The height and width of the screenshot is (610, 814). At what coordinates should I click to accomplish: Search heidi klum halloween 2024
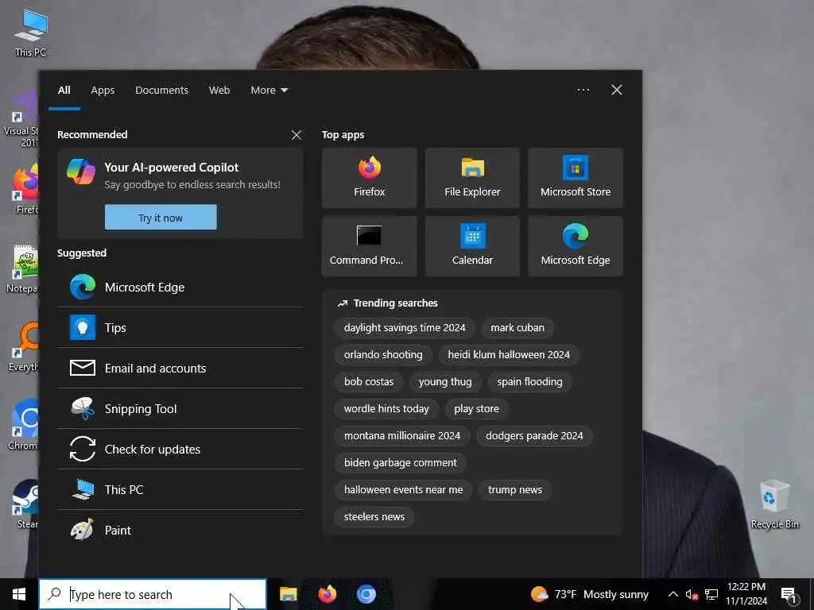pos(509,355)
